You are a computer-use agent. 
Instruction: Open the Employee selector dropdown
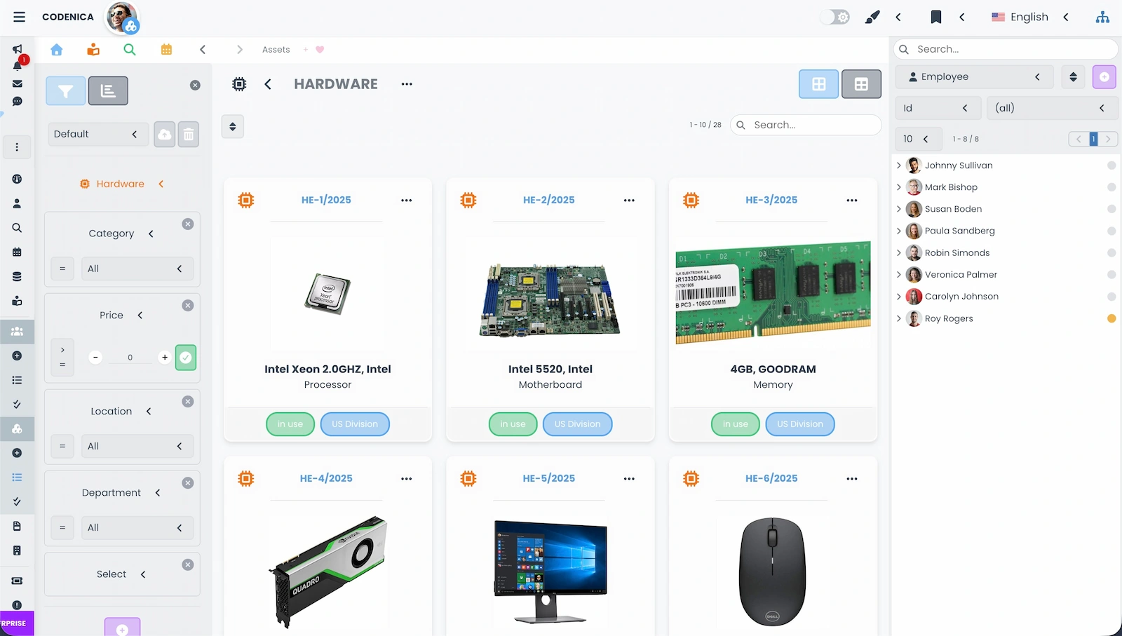974,76
